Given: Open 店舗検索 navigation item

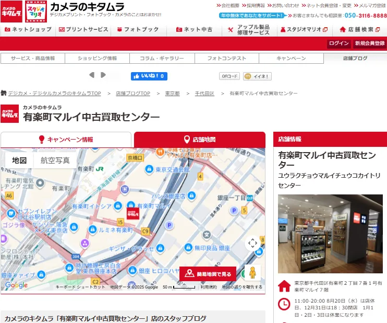Looking at the screenshot, I should click(x=359, y=29).
